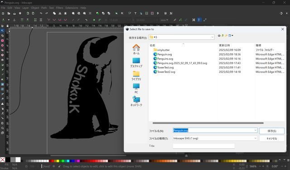Click the Copy icon in the toolbar
This screenshot has width=290, height=170.
click(54, 13)
